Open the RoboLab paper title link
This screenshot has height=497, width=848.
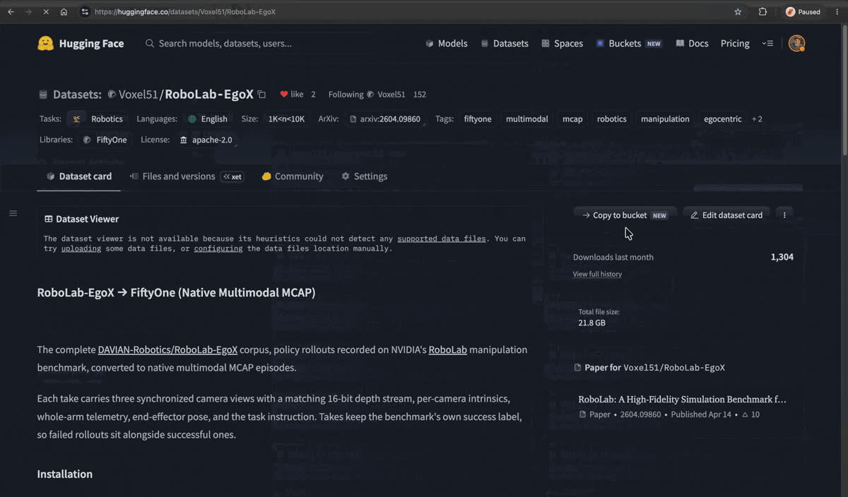click(x=682, y=400)
